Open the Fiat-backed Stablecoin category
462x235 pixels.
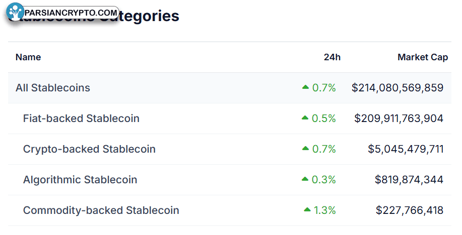[x=81, y=118]
